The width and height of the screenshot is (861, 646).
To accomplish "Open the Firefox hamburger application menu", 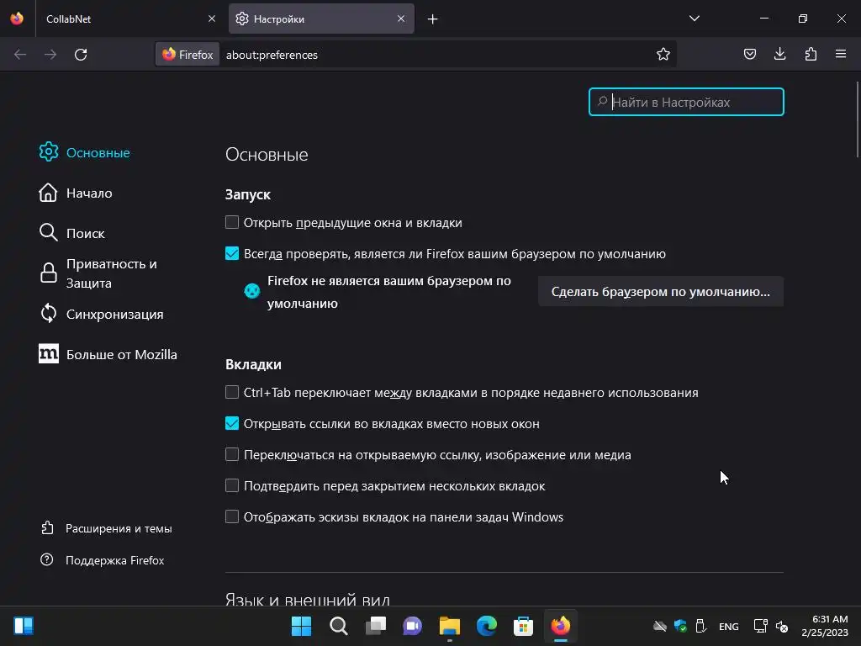I will (x=841, y=54).
